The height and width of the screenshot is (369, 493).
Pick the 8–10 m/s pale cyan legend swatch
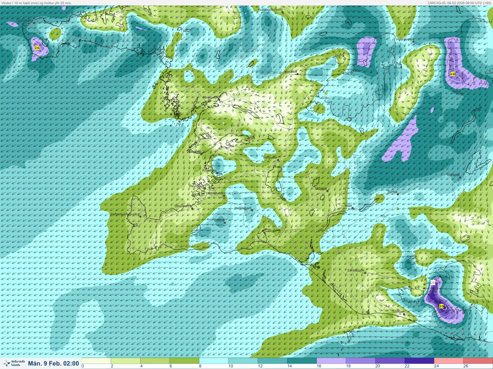(214, 361)
